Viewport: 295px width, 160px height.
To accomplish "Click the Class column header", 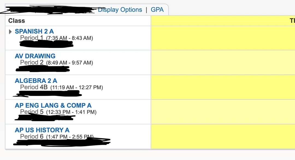I will pos(17,20).
